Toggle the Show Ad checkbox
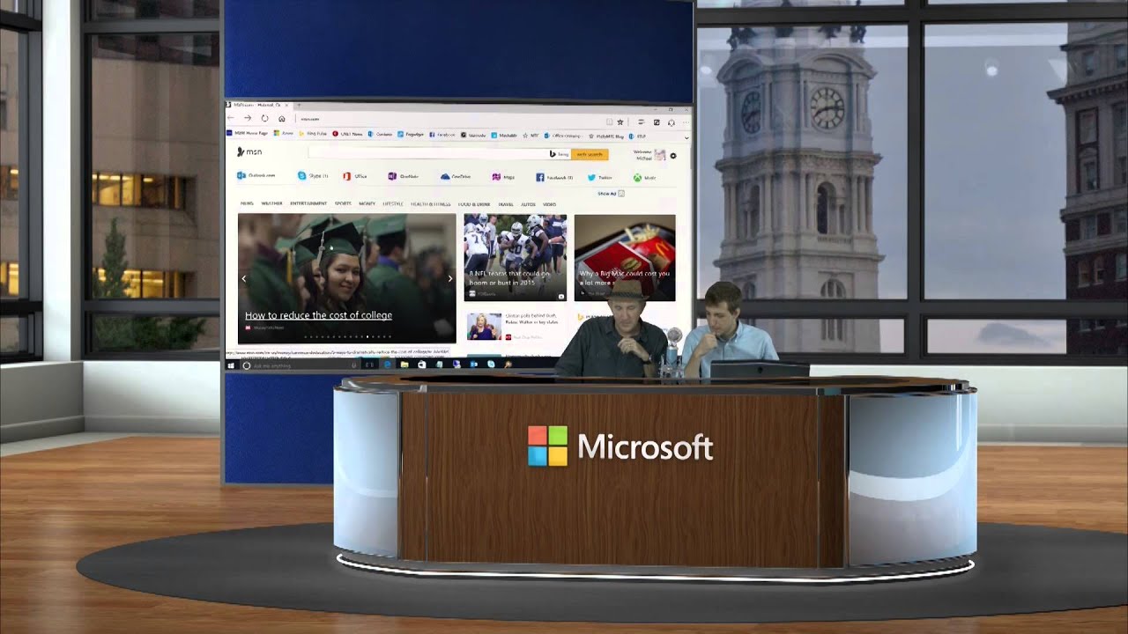The image size is (1128, 634). (x=621, y=194)
